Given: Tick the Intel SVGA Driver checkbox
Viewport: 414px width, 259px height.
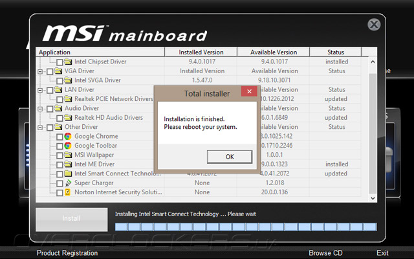Looking at the screenshot, I should click(x=60, y=80).
